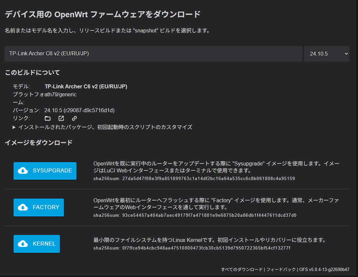The width and height of the screenshot is (358, 277).
Task: Click the cloud icon on SYSUPGRADE
Action: click(23, 171)
